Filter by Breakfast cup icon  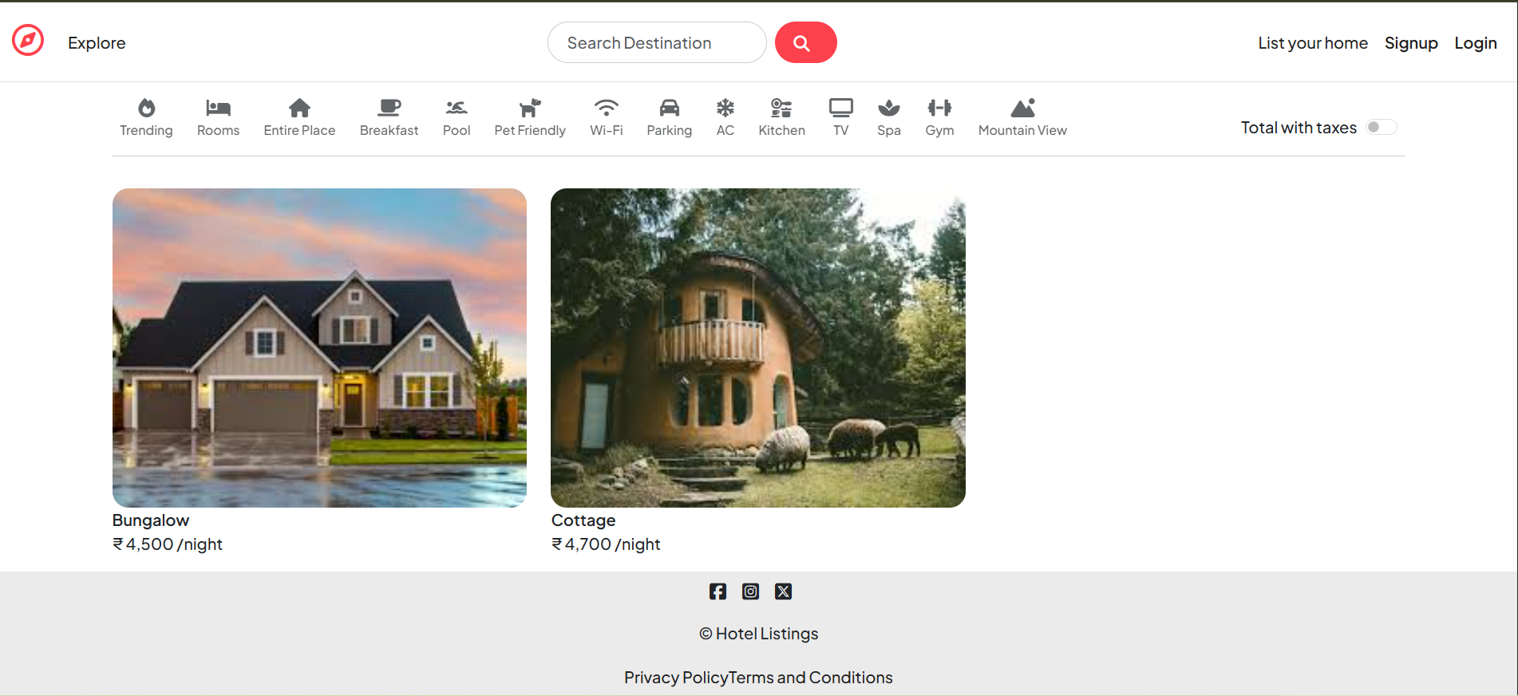coord(389,108)
